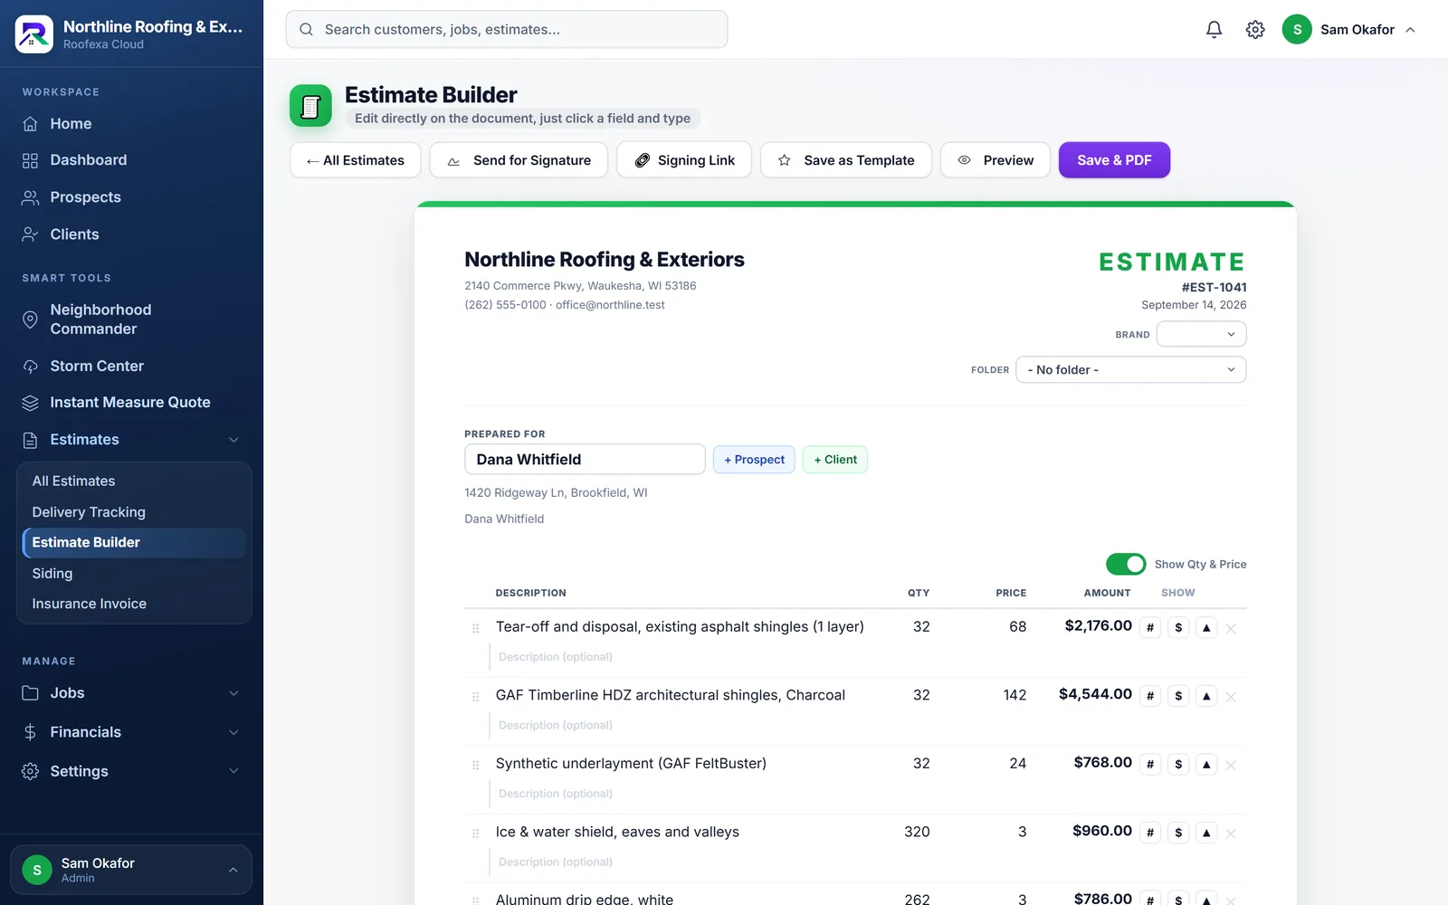Click the All Estimates back button in the toolbar

point(355,160)
